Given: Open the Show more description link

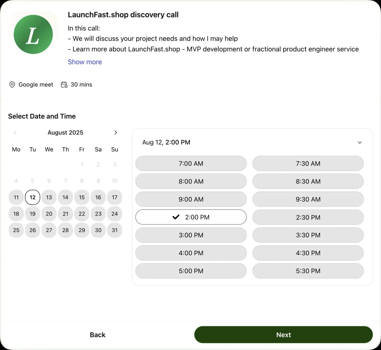Looking at the screenshot, I should [x=84, y=62].
